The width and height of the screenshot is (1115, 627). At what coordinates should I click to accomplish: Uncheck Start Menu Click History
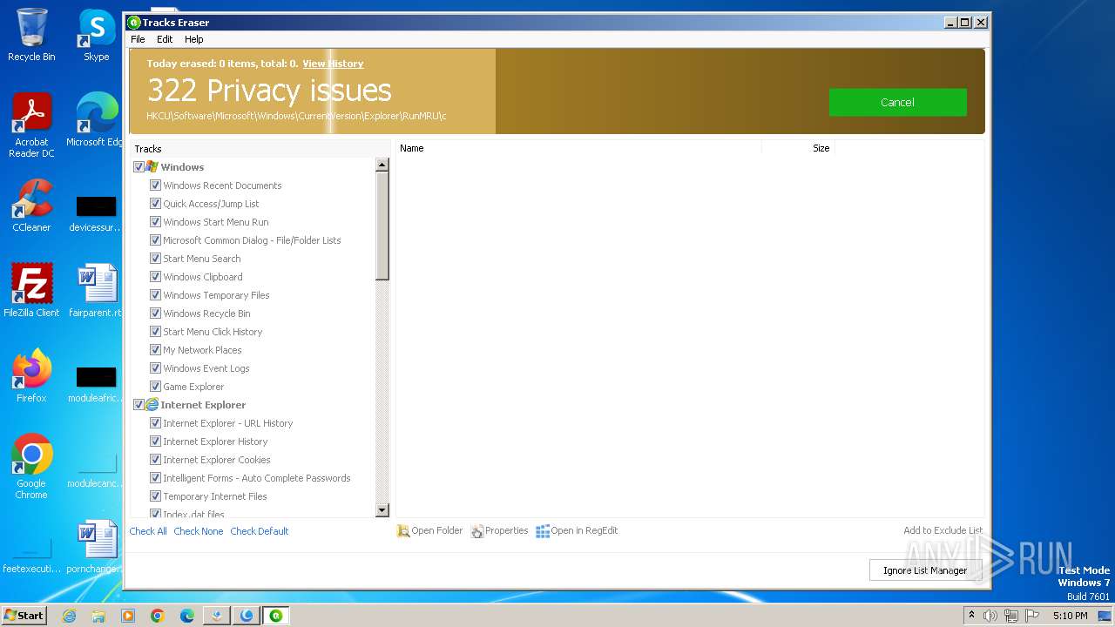coord(155,332)
